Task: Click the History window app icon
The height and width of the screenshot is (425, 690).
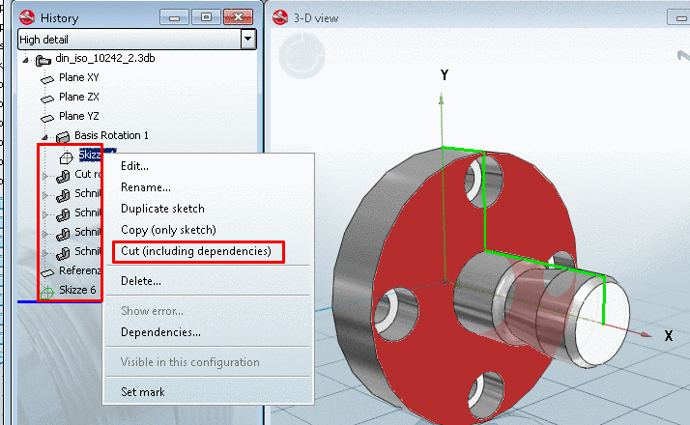Action: pos(27,17)
